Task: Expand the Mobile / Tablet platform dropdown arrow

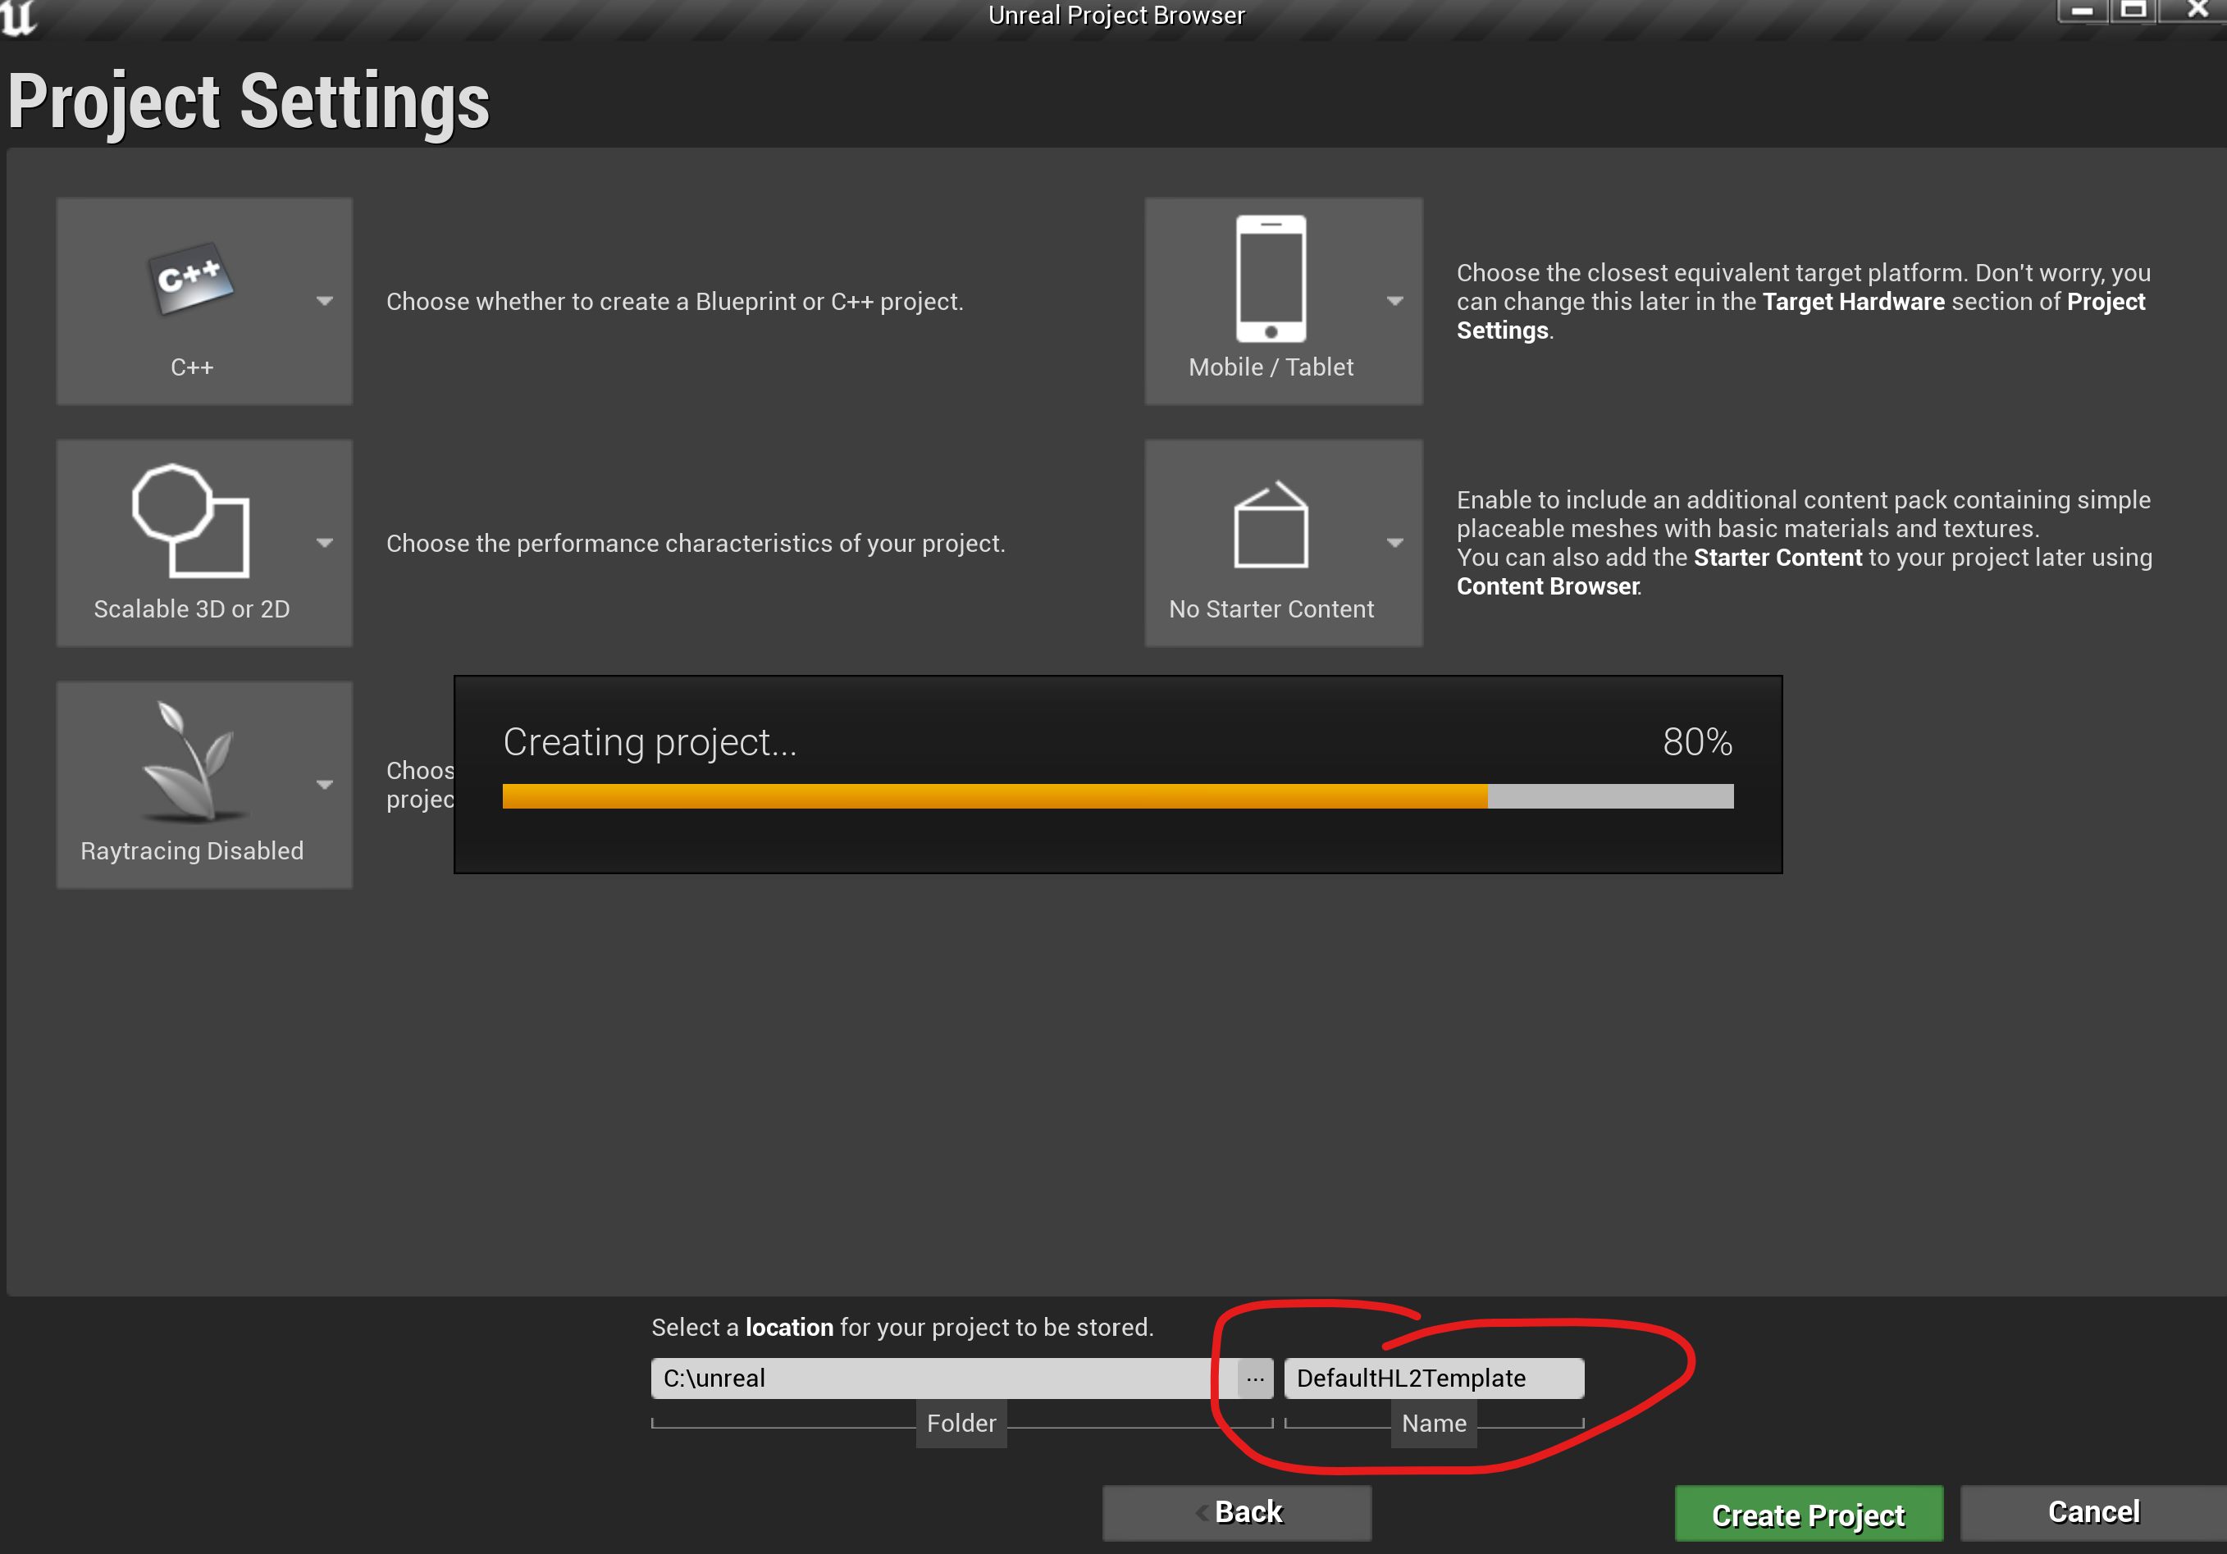Action: [x=1394, y=302]
